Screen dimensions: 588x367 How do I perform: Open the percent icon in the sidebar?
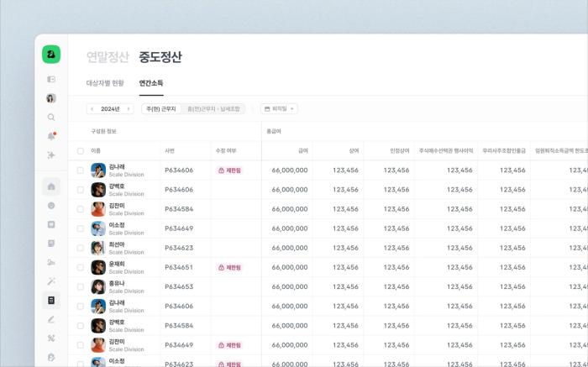[x=51, y=338]
